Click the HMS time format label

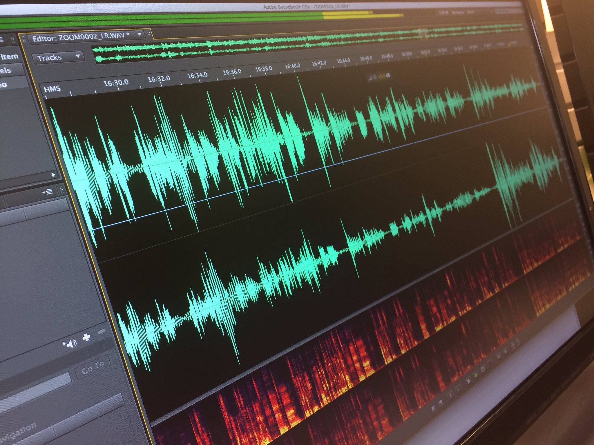[52, 89]
